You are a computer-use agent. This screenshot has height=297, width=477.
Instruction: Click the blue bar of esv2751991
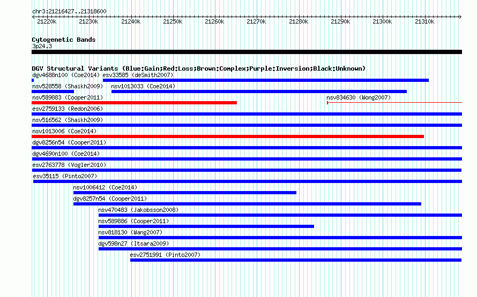click(x=296, y=260)
